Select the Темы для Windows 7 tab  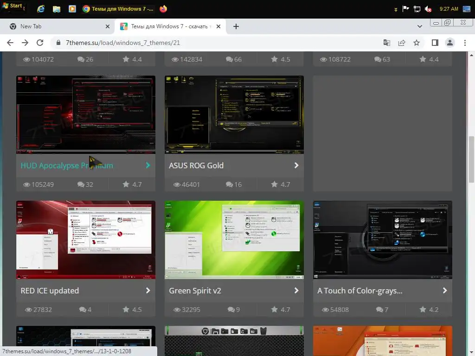pyautogui.click(x=170, y=26)
